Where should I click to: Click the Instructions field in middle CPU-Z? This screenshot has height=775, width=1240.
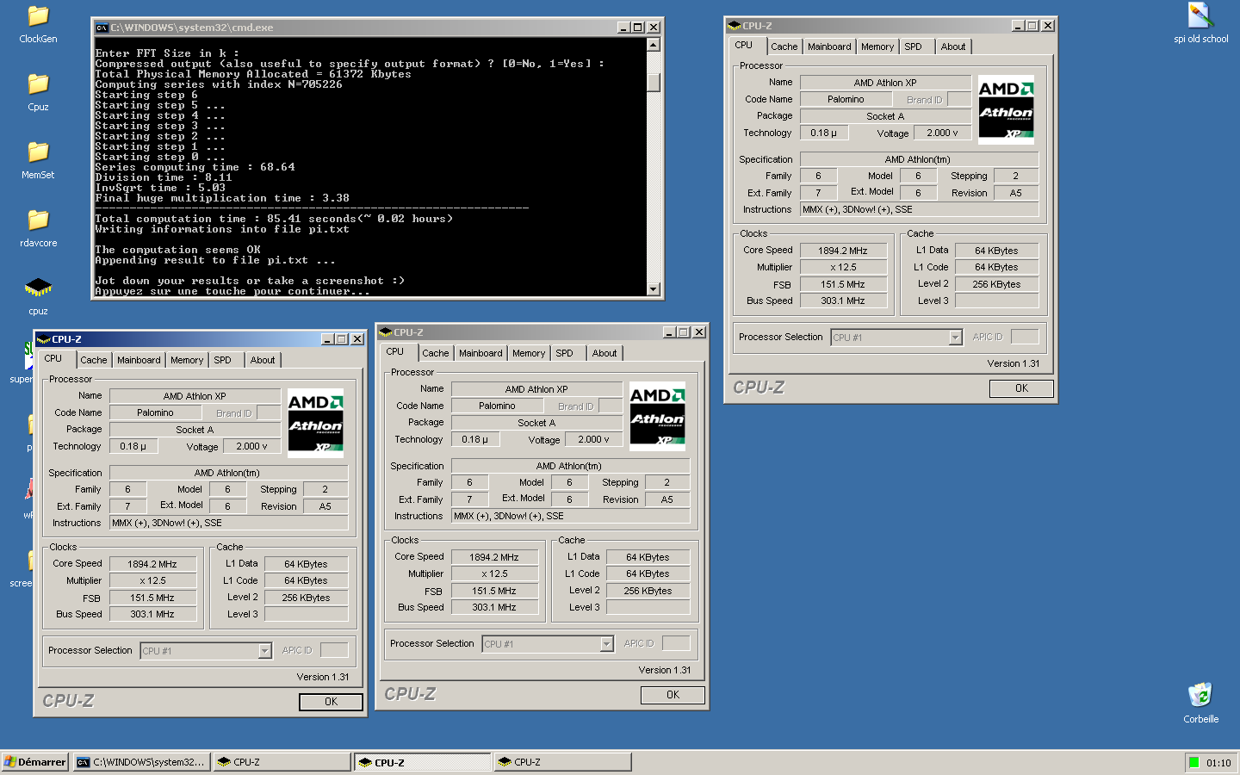[571, 516]
